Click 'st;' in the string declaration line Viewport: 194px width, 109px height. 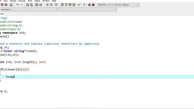click(7, 48)
